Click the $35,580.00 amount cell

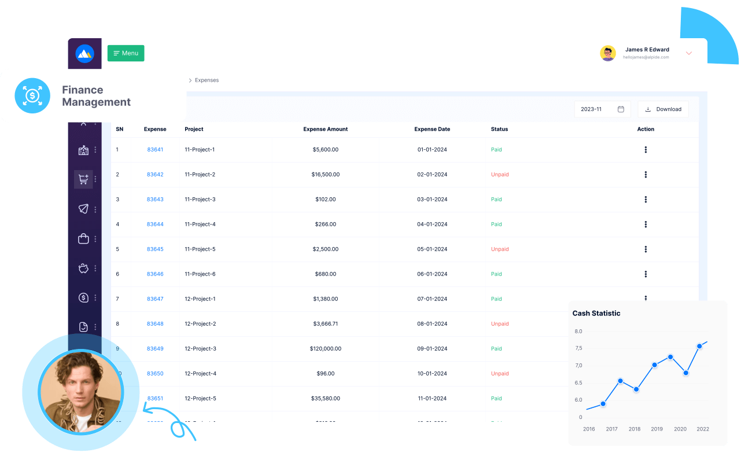[x=325, y=398]
